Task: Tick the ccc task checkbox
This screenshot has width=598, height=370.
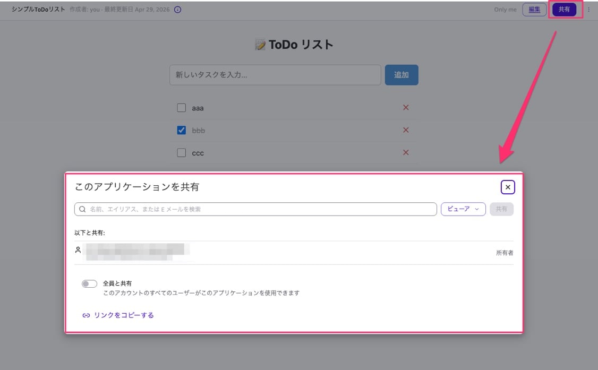Action: [182, 153]
